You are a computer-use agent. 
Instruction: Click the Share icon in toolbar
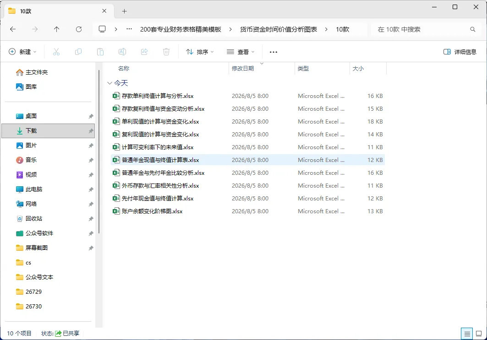[x=144, y=52]
